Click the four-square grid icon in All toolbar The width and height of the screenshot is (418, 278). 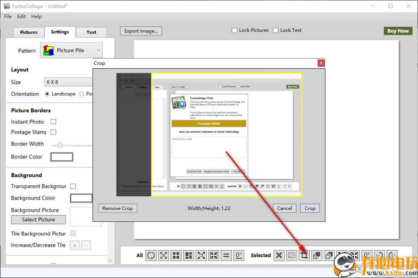(x=176, y=255)
